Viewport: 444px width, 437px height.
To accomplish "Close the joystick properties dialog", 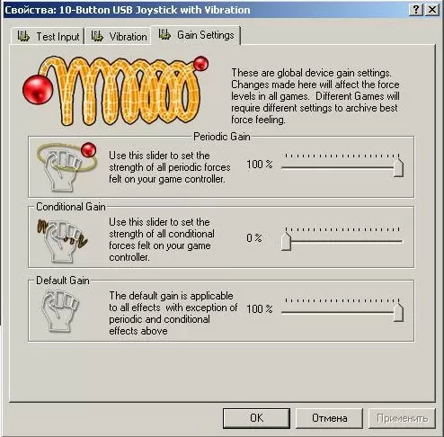I will 432,10.
